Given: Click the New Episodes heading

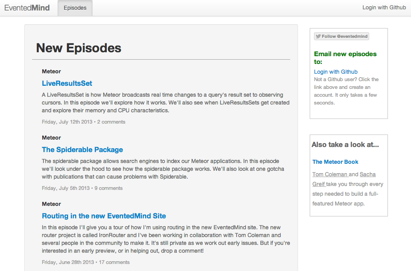Looking at the screenshot, I should [x=79, y=48].
